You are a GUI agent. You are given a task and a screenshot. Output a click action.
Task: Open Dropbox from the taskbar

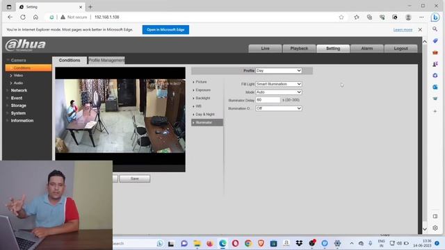coord(299,243)
